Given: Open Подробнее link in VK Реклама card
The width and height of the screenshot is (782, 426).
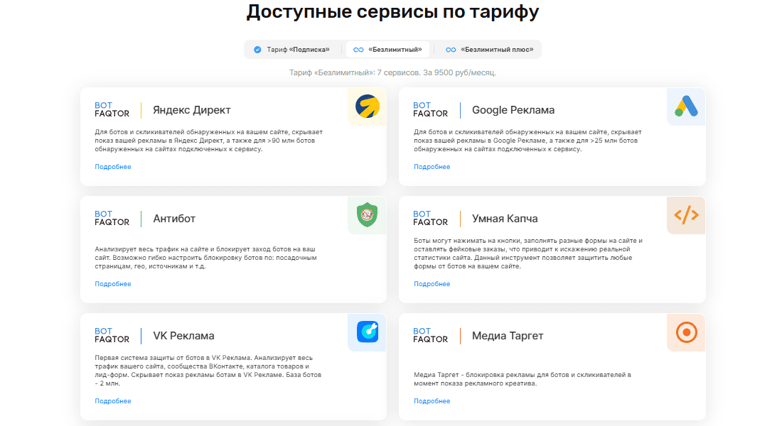Looking at the screenshot, I should pos(113,401).
